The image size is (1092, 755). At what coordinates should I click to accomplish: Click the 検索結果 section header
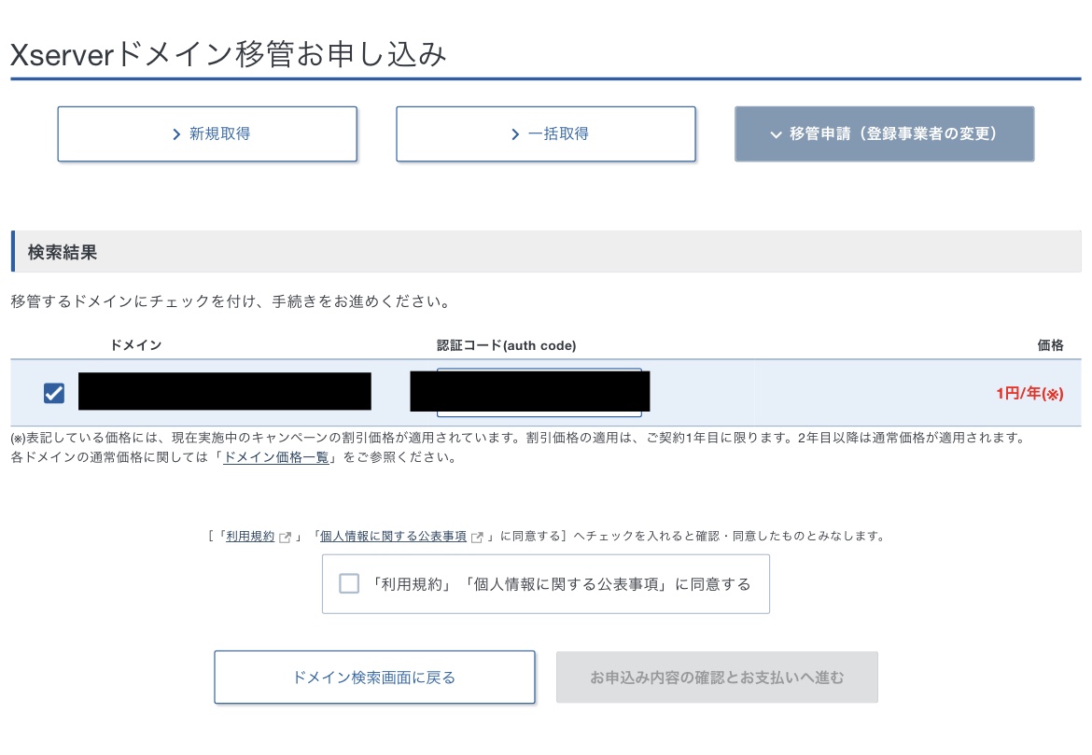pos(63,252)
